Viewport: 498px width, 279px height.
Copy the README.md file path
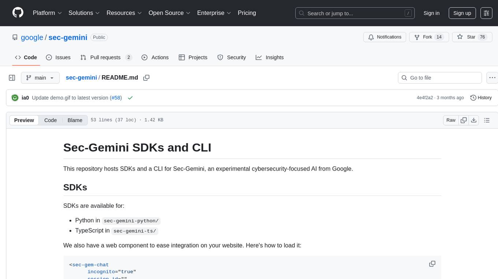pos(146,78)
